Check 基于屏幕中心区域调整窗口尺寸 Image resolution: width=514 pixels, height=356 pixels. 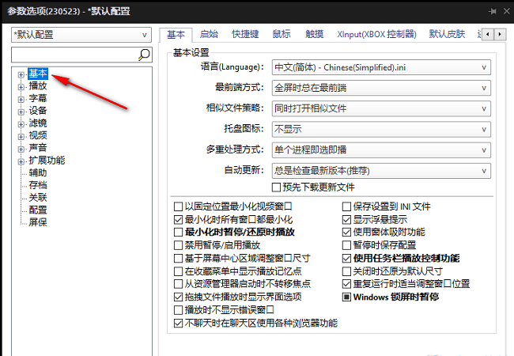click(x=178, y=259)
